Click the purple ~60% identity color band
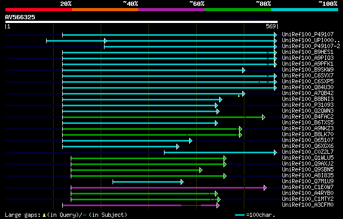Image resolution: width=343 pixels, height=219 pixels. (171, 10)
